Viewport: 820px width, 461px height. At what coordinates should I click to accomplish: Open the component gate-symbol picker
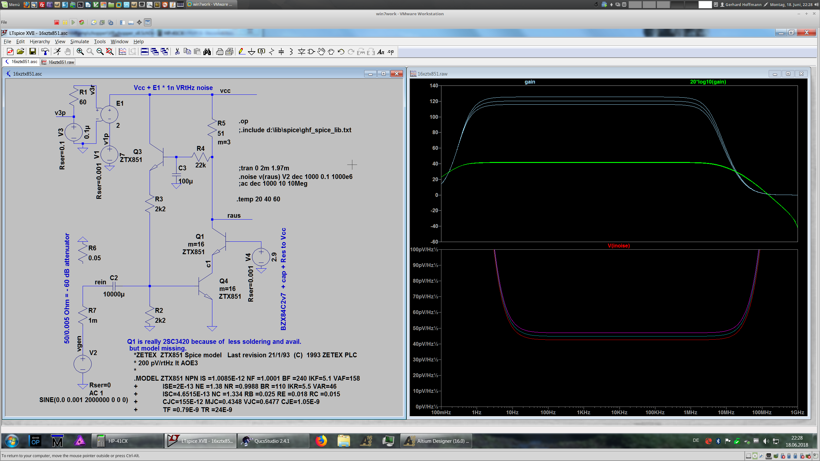click(311, 52)
